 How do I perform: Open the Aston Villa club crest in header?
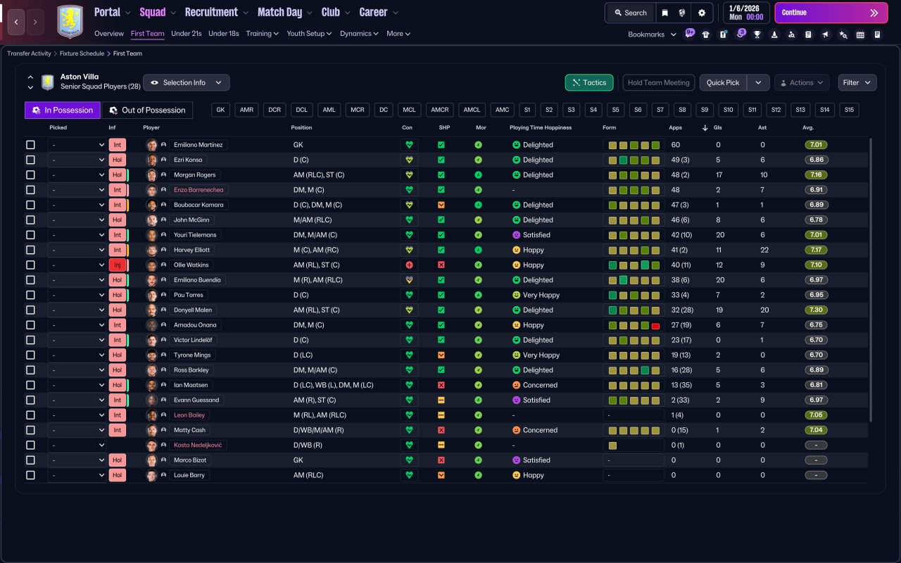point(70,21)
